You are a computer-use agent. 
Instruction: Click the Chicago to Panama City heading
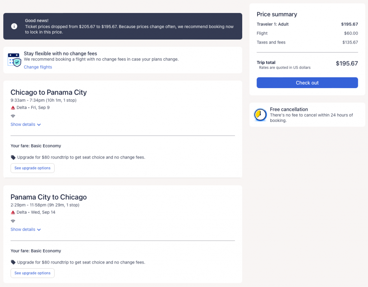pos(49,92)
